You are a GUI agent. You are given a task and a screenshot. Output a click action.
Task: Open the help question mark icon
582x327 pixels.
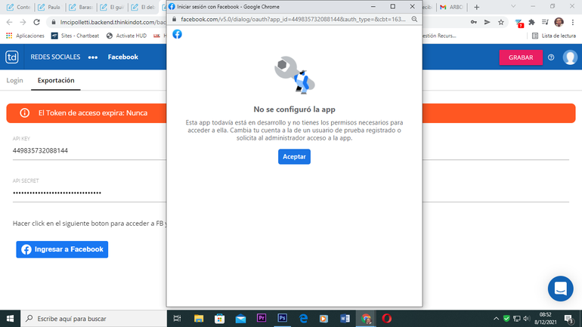pyautogui.click(x=551, y=57)
